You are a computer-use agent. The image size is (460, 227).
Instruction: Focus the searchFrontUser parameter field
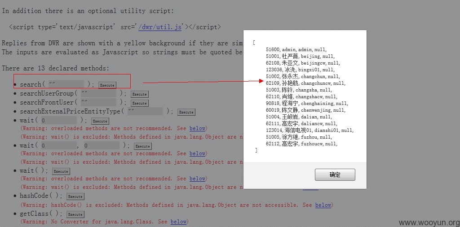98,103
